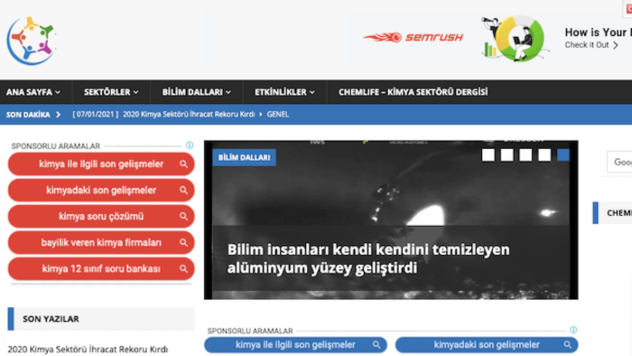Click the arrow next to 'Check it Out'

[616, 45]
